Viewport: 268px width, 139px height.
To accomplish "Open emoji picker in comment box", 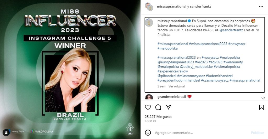I will pos(148,132).
